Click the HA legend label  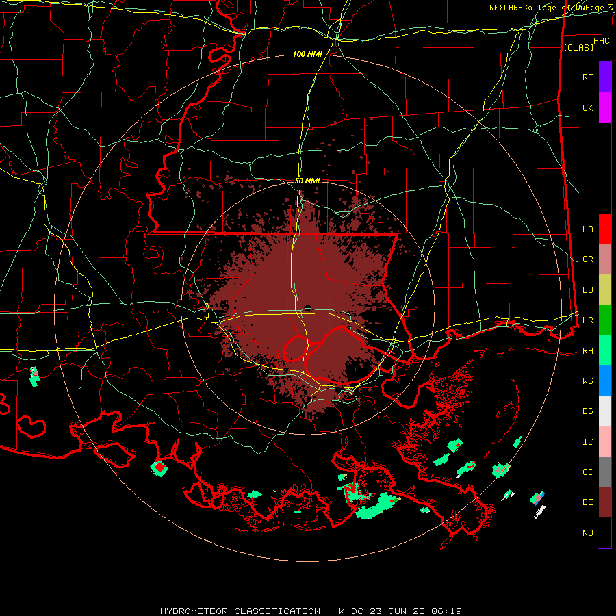pyautogui.click(x=587, y=229)
